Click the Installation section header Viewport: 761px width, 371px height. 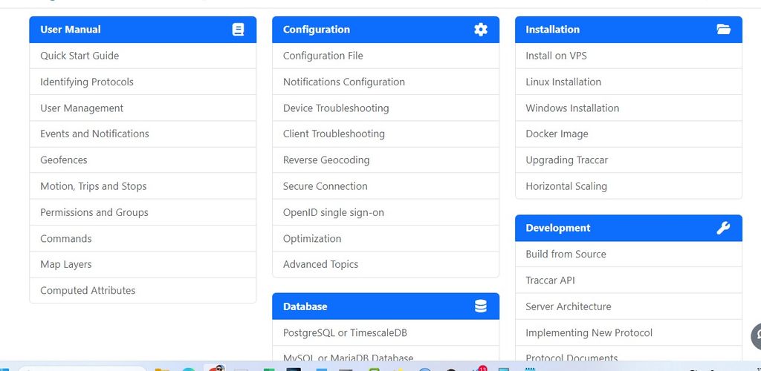click(x=629, y=30)
